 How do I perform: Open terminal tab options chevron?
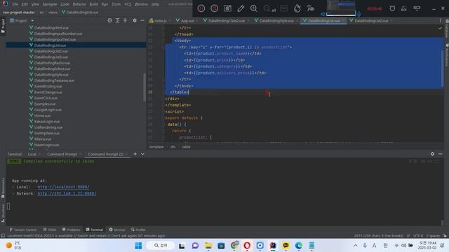(x=142, y=154)
